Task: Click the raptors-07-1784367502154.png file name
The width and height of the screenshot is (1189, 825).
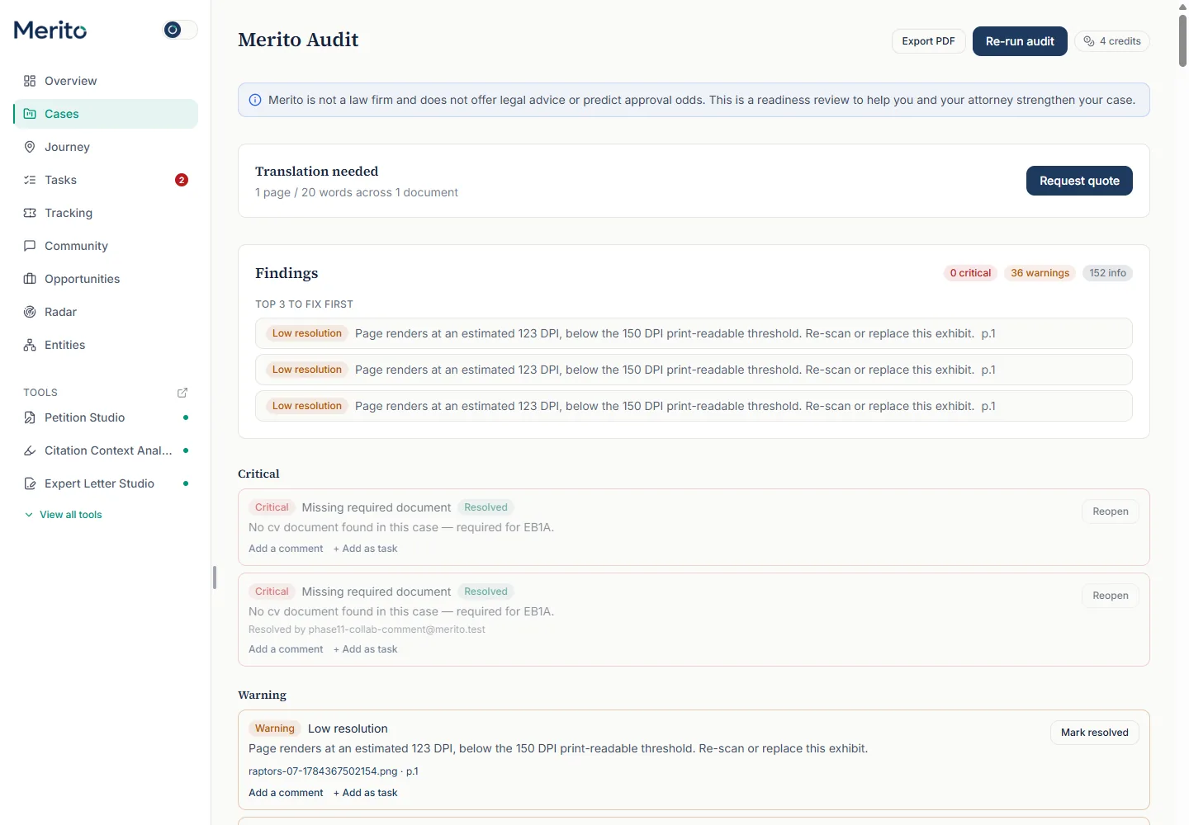Action: 323,771
